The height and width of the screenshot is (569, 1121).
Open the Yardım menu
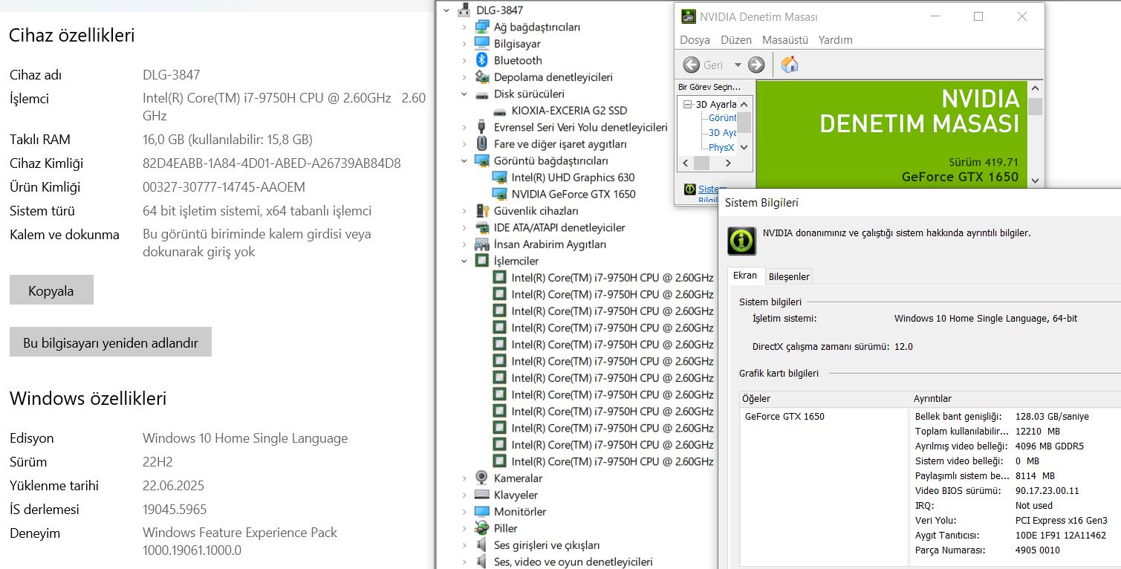[x=836, y=40]
